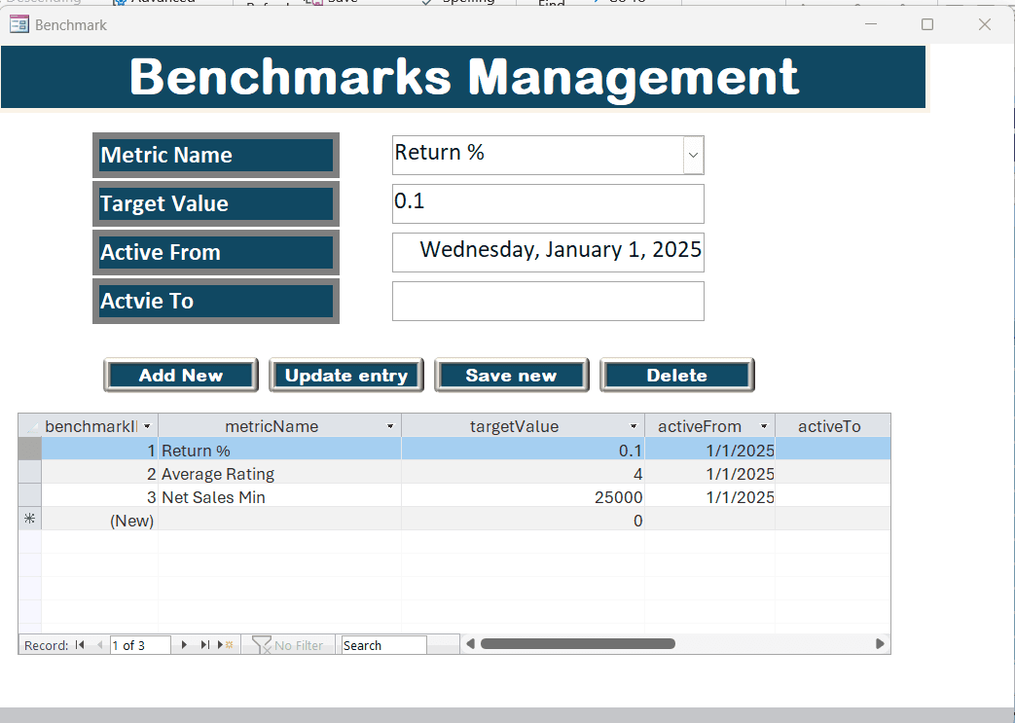Open the targetValue column filter arrow
The width and height of the screenshot is (1015, 723).
(x=634, y=425)
